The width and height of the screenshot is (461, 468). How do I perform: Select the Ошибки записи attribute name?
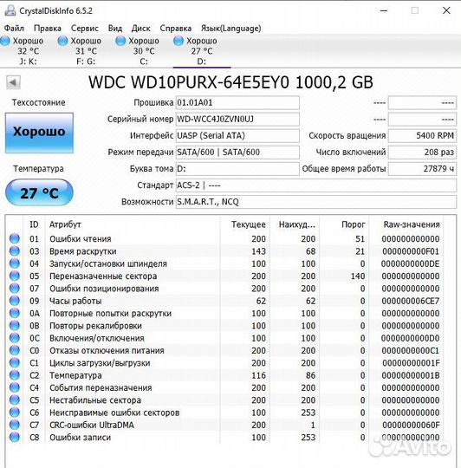(x=80, y=438)
